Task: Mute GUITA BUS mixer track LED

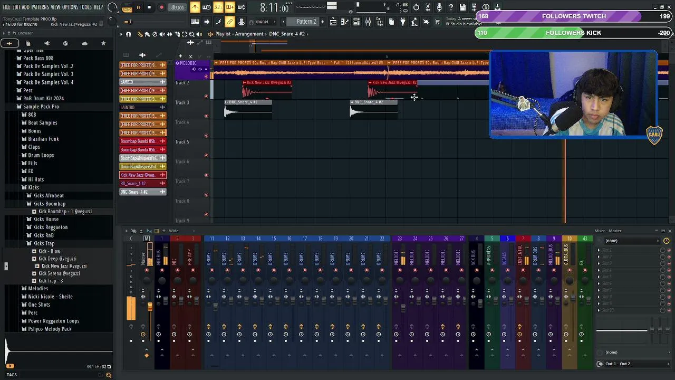Action: 569,270
